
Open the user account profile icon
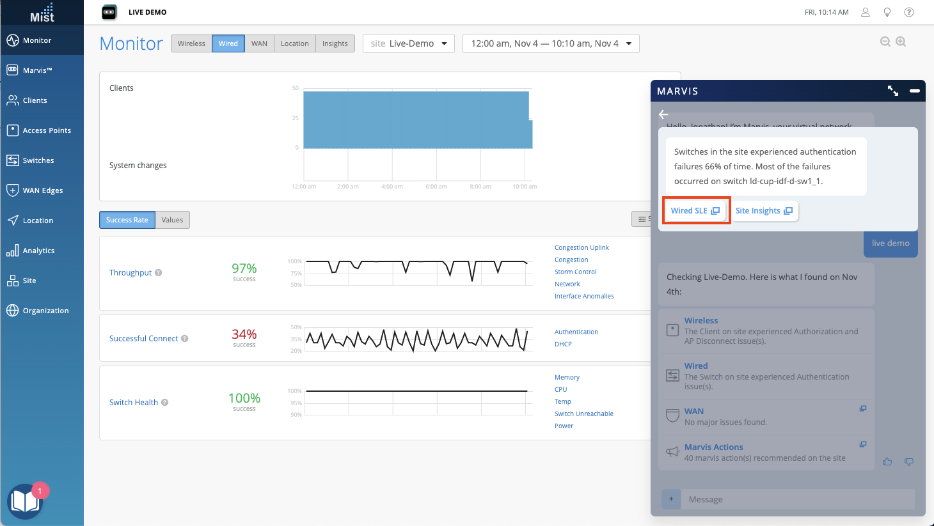point(866,12)
